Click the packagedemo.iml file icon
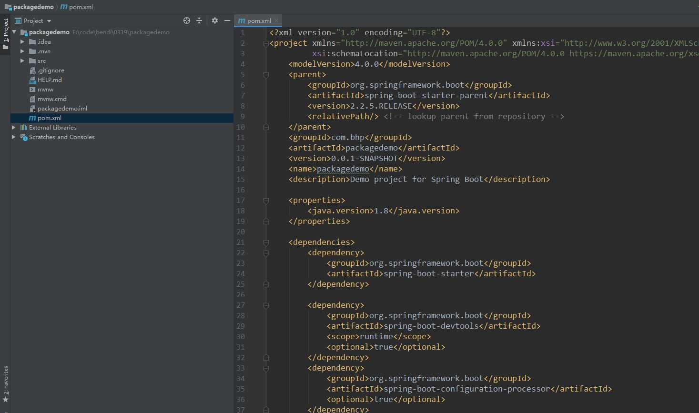The width and height of the screenshot is (699, 413). 32,109
